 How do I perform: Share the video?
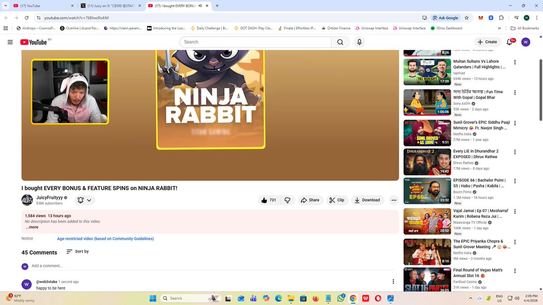[x=310, y=200]
